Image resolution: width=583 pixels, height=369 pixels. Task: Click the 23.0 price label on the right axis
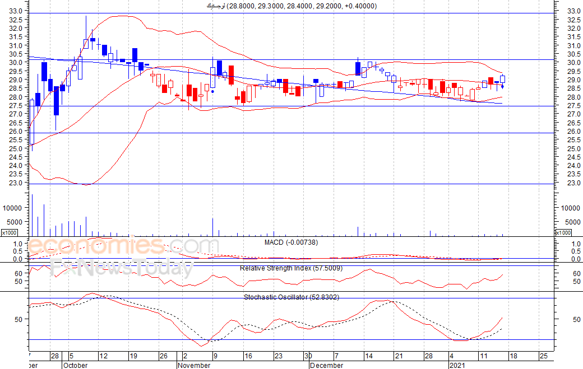click(573, 183)
